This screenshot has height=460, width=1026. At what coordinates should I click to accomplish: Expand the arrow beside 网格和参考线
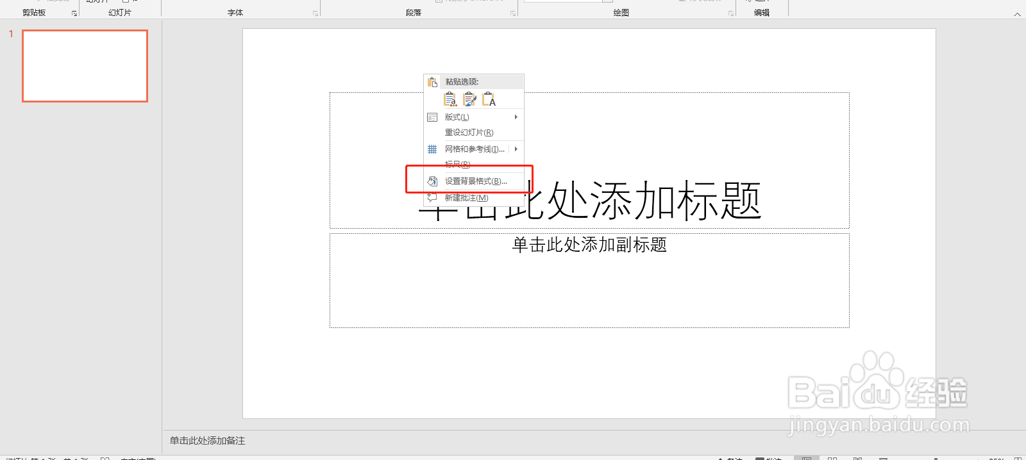[516, 149]
